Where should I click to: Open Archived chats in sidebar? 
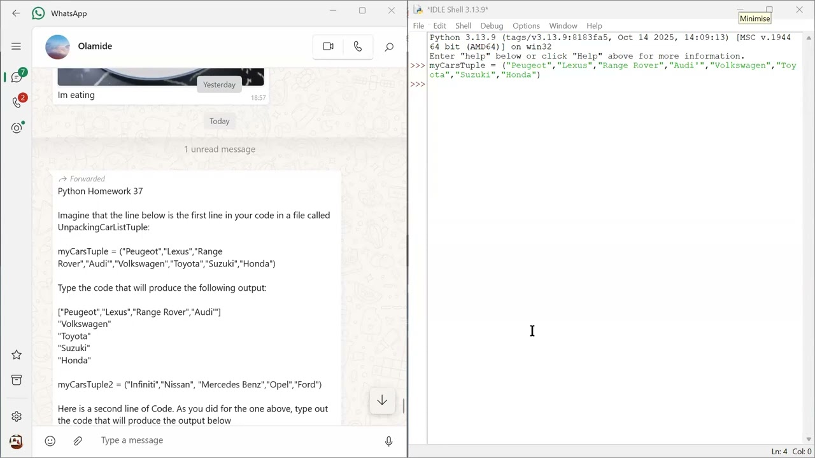click(x=17, y=380)
